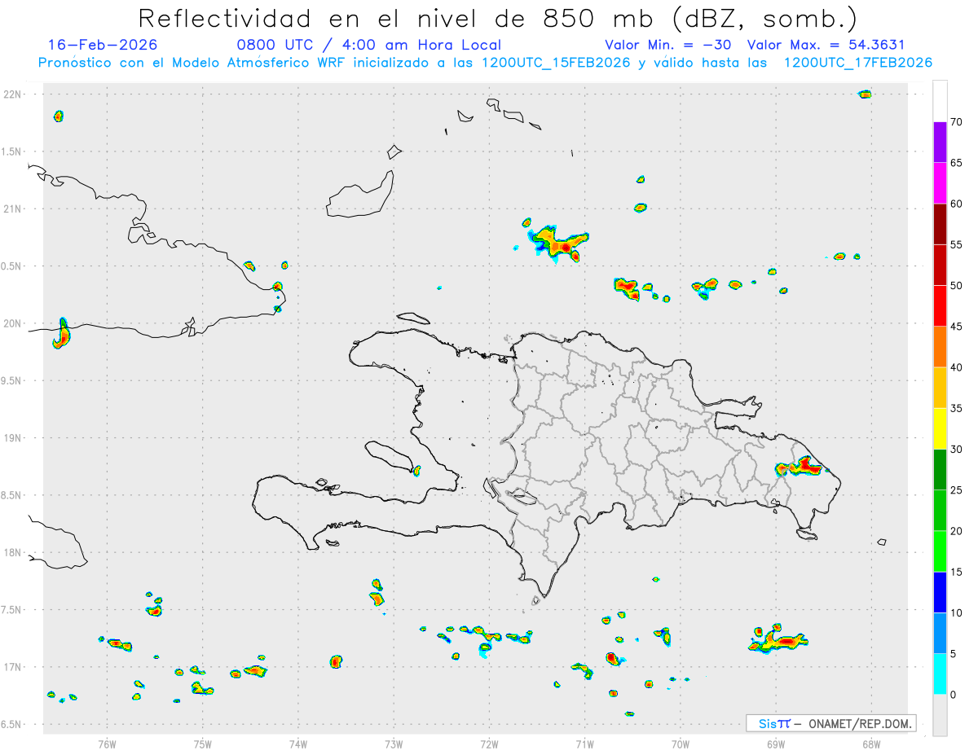Click the orange 40–45 dBZ colorbar segment
This screenshot has width=978, height=755.
pos(940,347)
